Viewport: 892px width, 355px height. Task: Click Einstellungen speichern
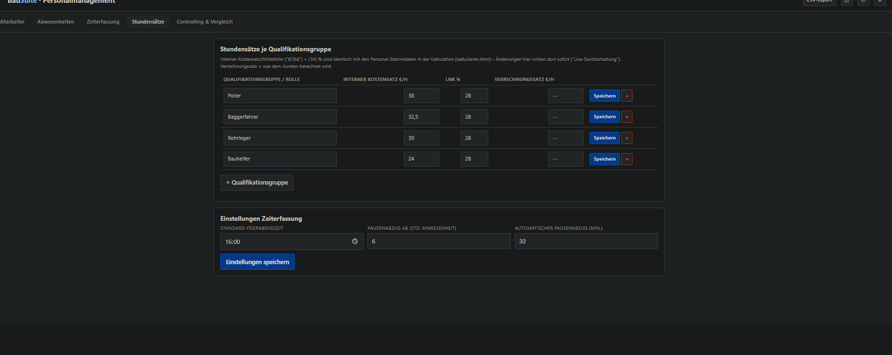pyautogui.click(x=258, y=262)
